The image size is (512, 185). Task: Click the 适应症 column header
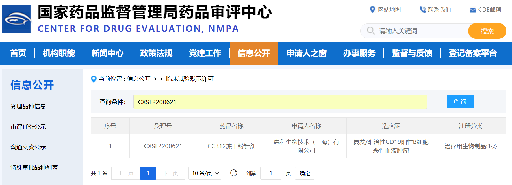pos(391,126)
